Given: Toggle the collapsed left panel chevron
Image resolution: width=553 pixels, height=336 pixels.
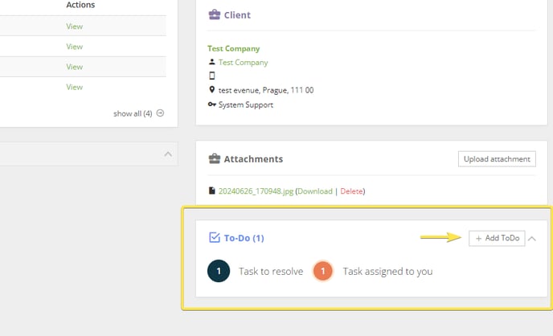Looking at the screenshot, I should tap(168, 154).
